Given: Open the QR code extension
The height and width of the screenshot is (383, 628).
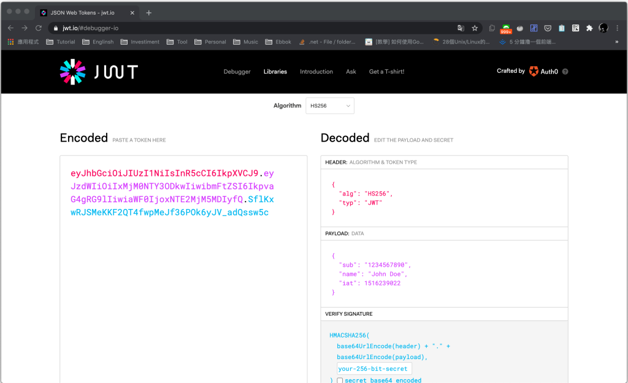Looking at the screenshot, I should point(575,28).
